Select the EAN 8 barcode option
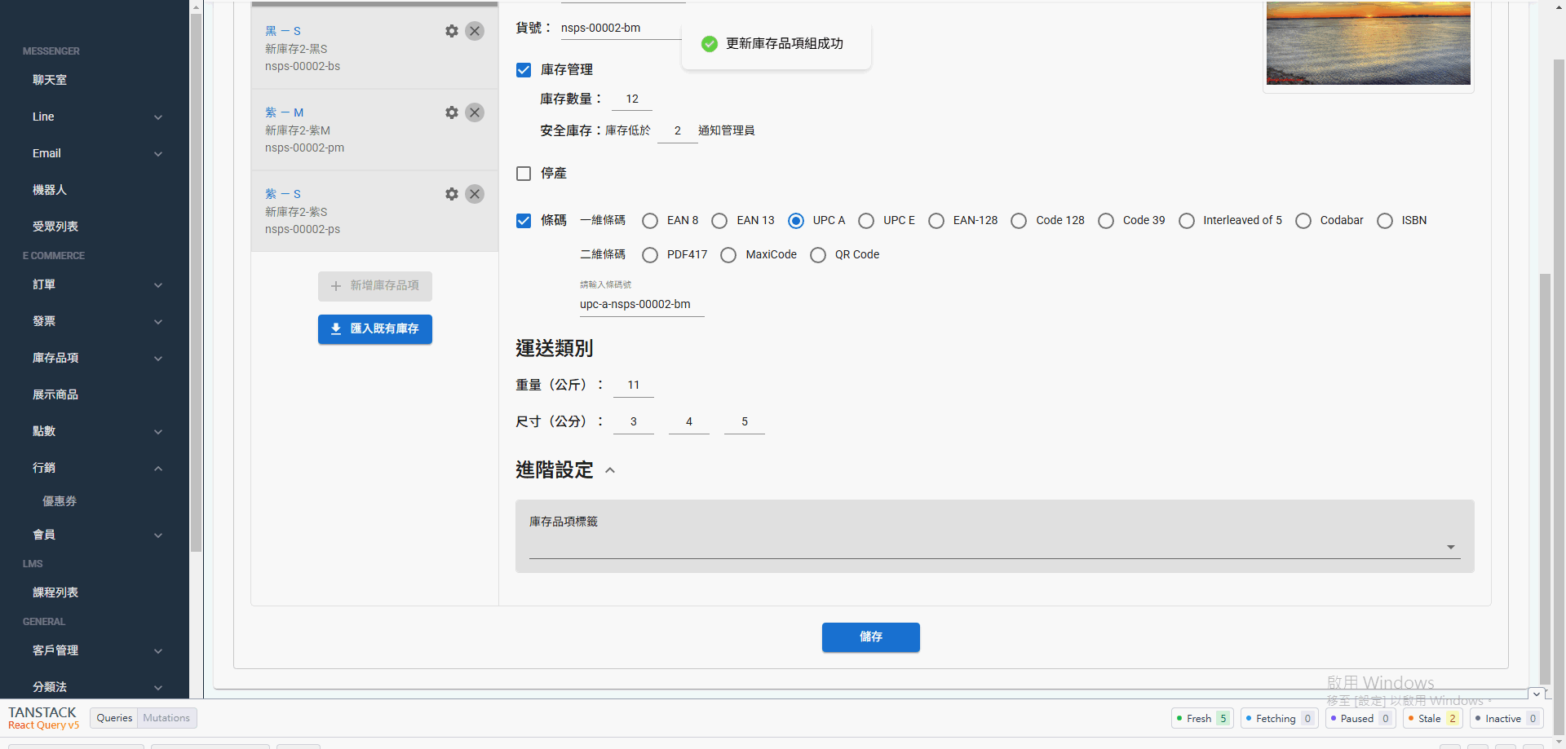Image resolution: width=1566 pixels, height=749 pixels. click(650, 221)
